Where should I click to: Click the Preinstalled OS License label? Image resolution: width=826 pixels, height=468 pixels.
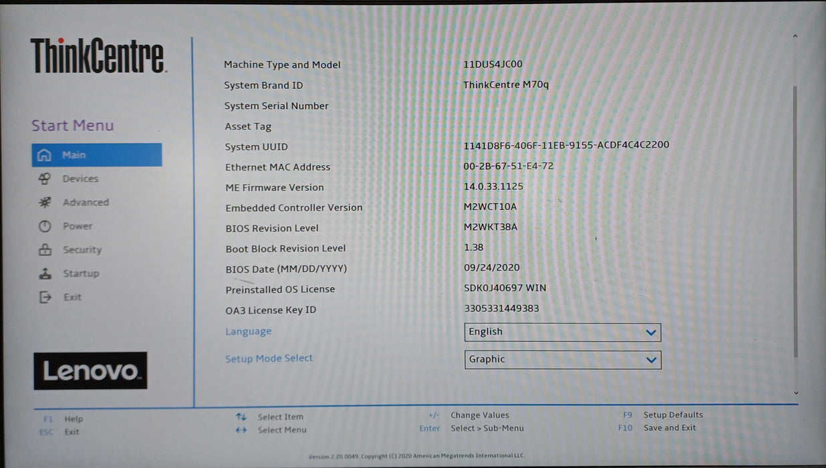[280, 289]
